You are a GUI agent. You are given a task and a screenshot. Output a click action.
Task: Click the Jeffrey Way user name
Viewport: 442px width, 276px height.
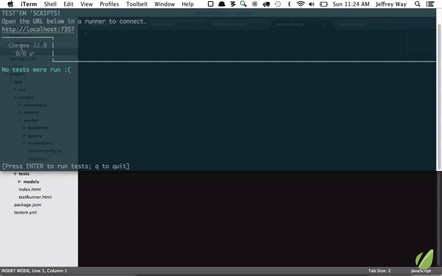(x=391, y=4)
